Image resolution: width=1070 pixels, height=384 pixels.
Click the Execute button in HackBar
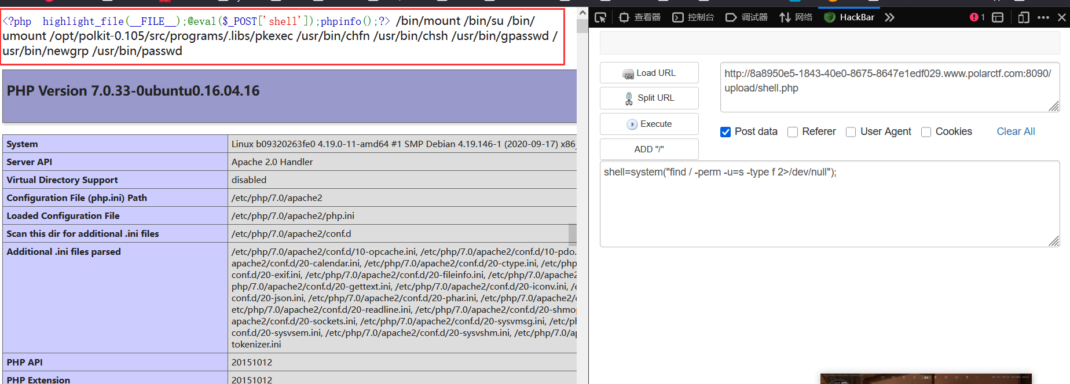pyautogui.click(x=649, y=124)
